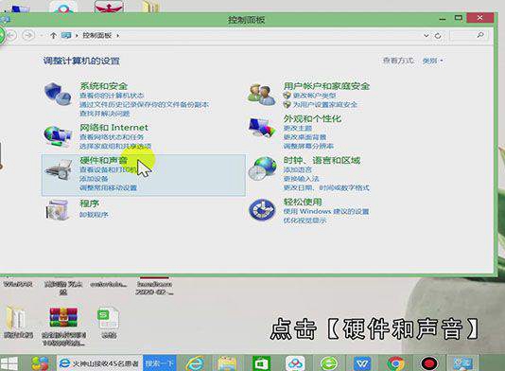The width and height of the screenshot is (505, 371).
Task: Open 程序 category heading
Action: (x=89, y=203)
